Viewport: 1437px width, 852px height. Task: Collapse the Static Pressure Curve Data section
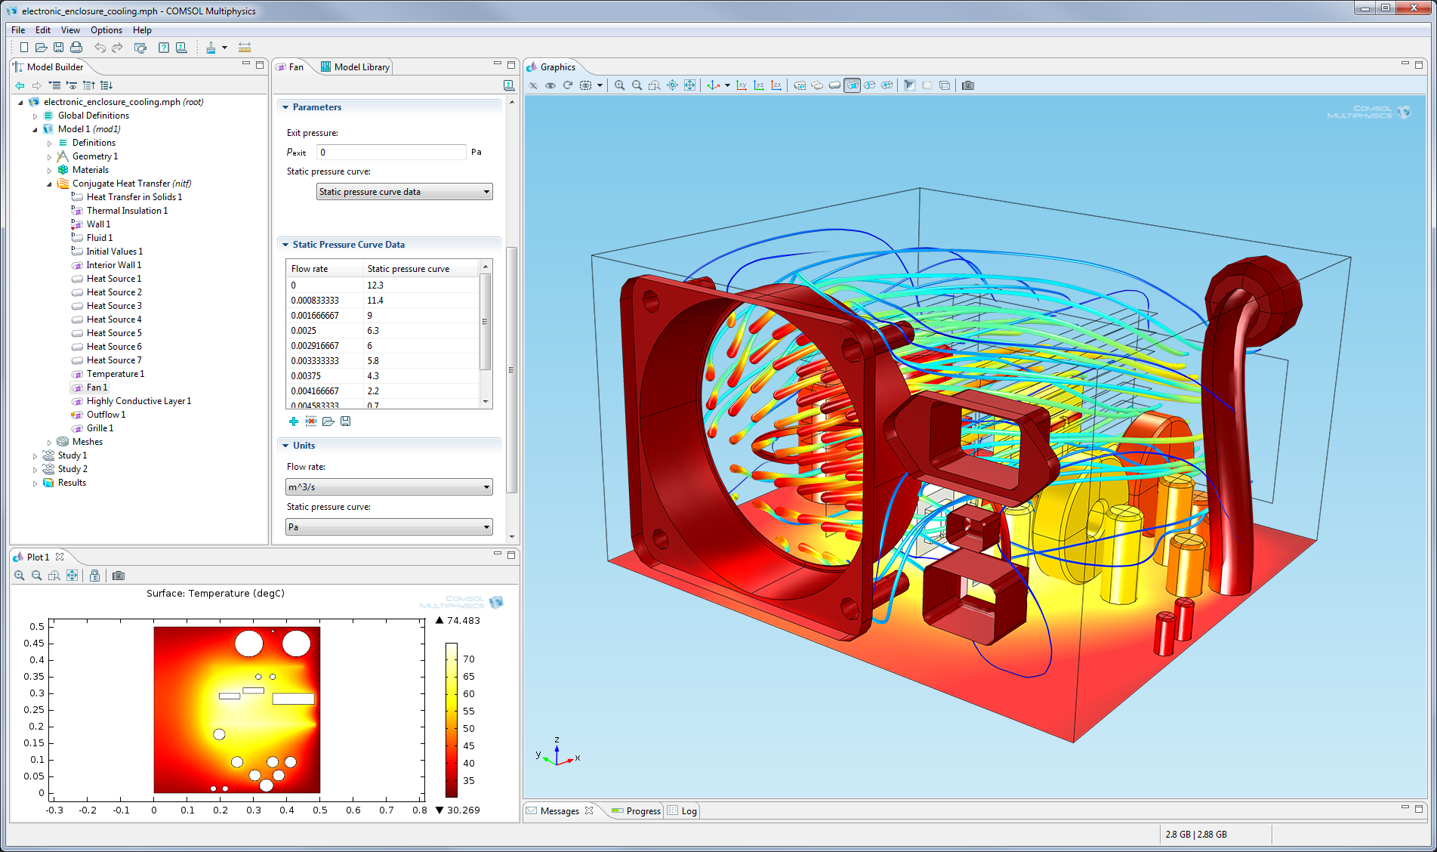[285, 245]
